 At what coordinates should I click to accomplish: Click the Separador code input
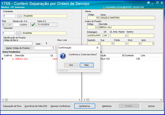pyautogui.click(x=9, y=33)
